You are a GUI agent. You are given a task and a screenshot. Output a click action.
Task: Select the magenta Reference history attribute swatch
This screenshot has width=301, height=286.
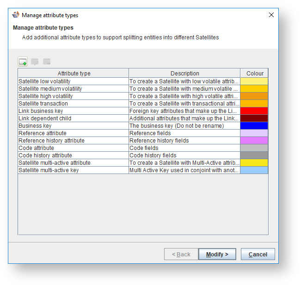pos(254,140)
